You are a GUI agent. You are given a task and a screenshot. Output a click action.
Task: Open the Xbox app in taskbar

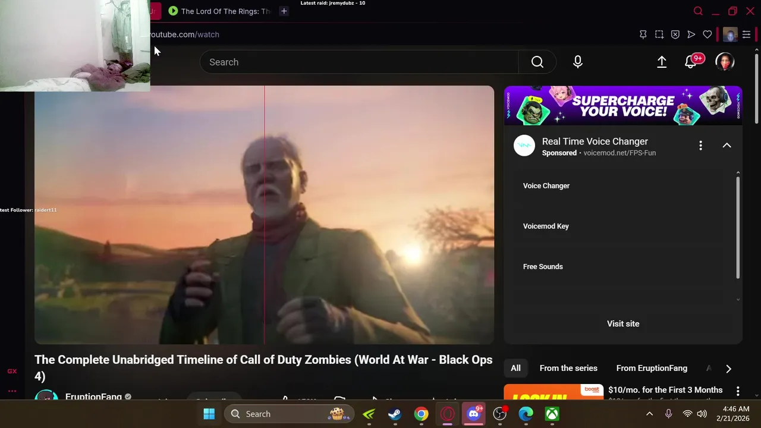[x=552, y=414]
